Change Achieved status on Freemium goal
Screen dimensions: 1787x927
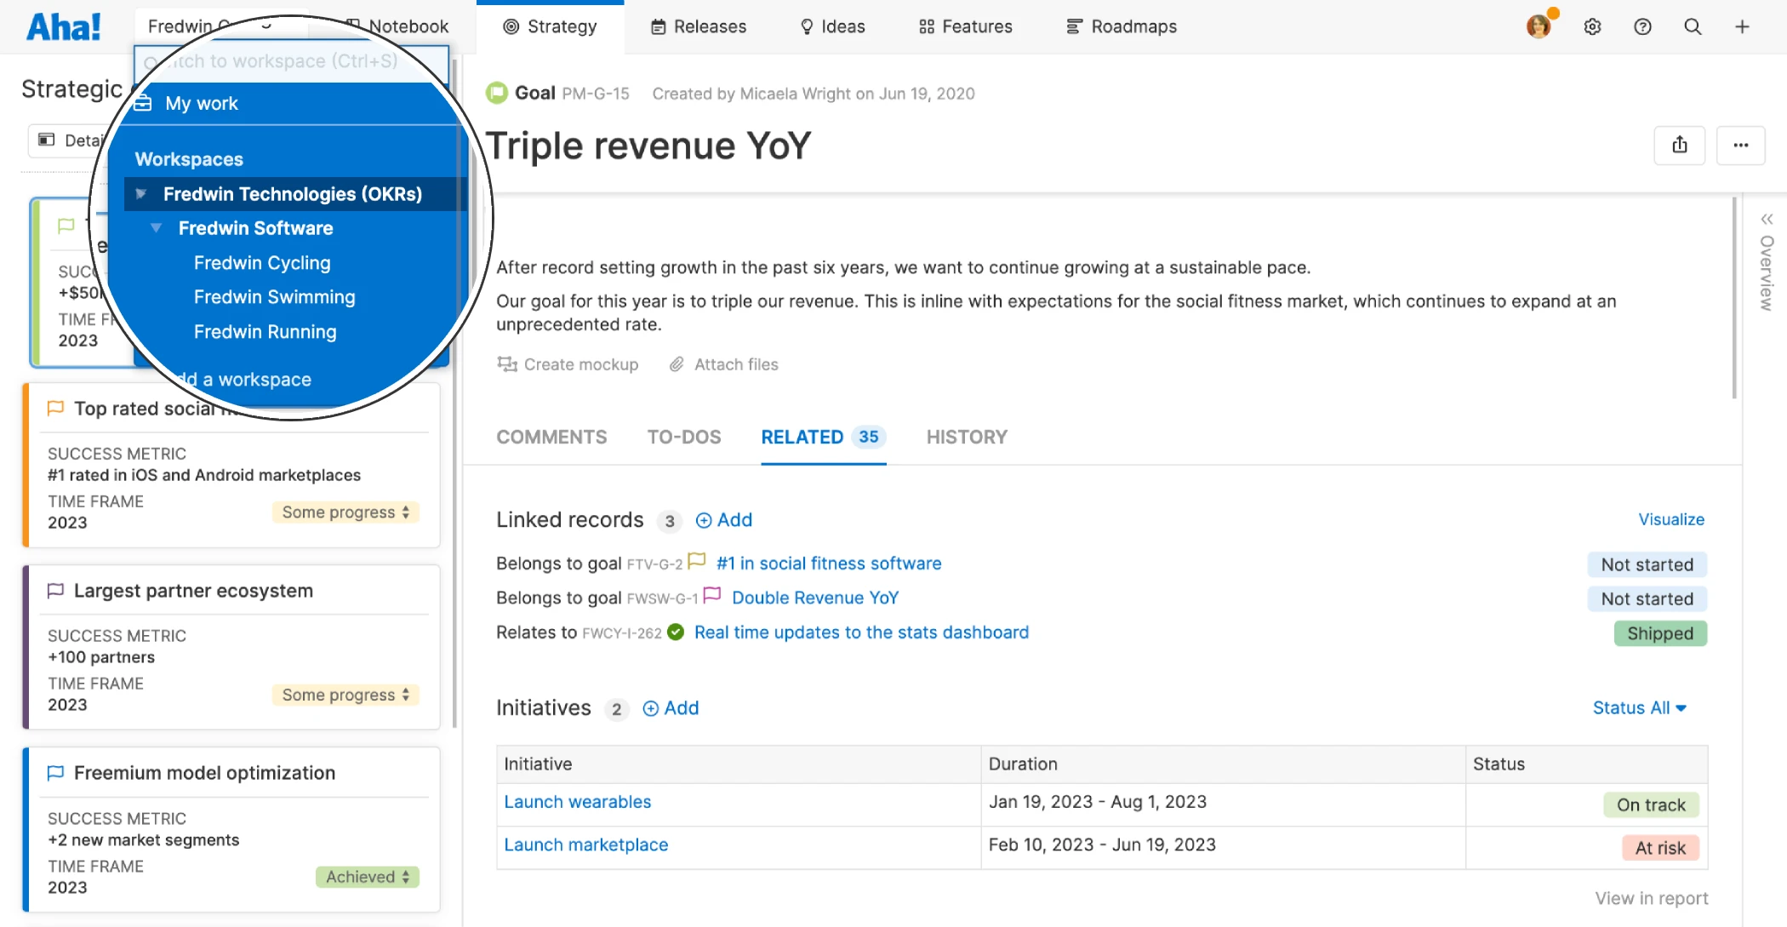click(x=367, y=877)
